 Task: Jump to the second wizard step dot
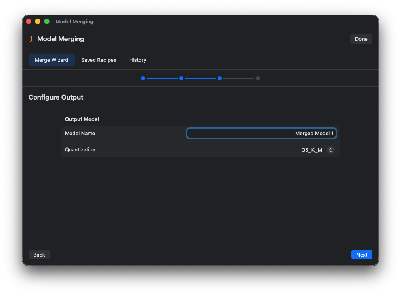181,78
